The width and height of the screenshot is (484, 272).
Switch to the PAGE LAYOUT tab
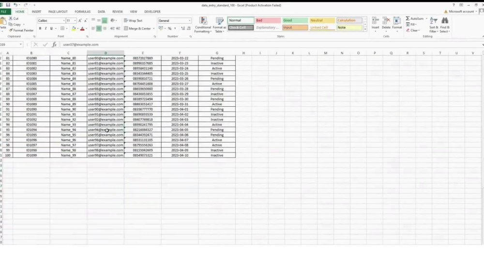click(58, 12)
